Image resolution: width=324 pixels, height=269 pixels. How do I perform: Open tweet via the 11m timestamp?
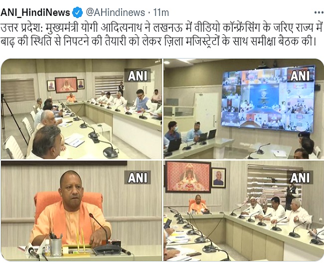161,12
